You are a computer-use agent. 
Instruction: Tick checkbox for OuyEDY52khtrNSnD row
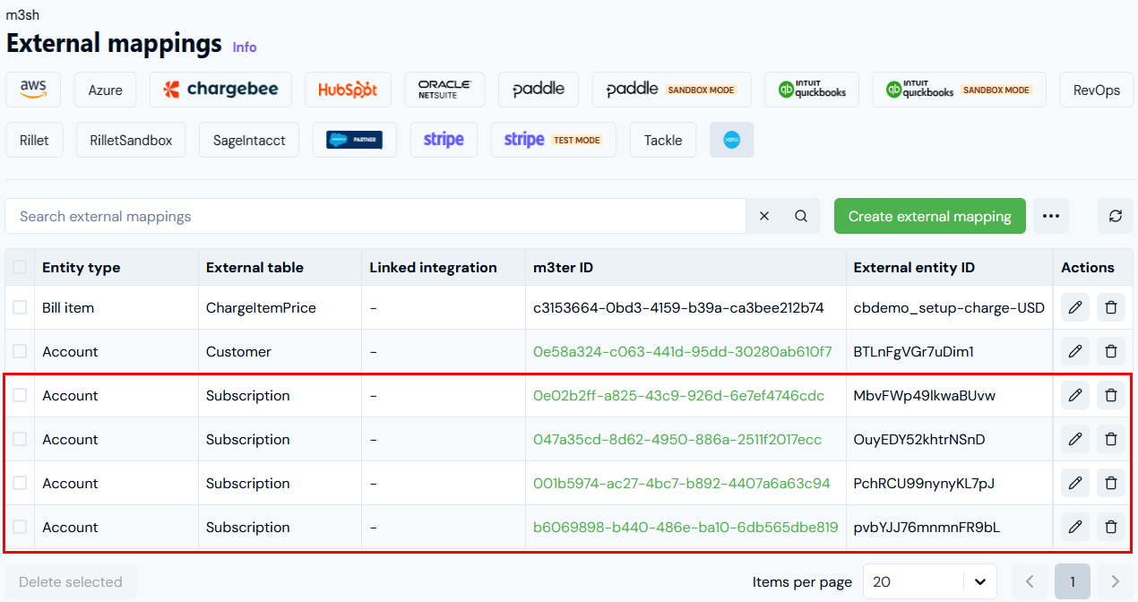click(20, 439)
